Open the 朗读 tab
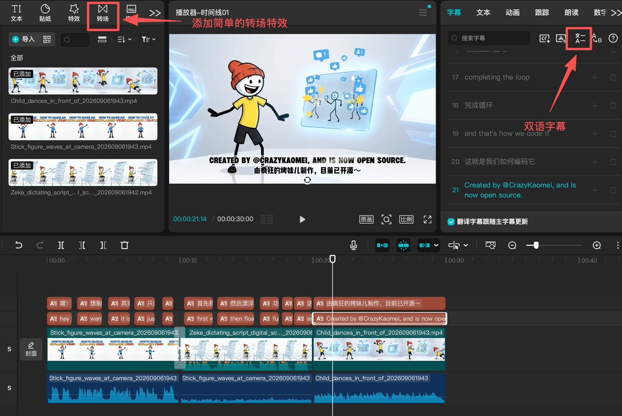622x416 pixels. coord(571,12)
